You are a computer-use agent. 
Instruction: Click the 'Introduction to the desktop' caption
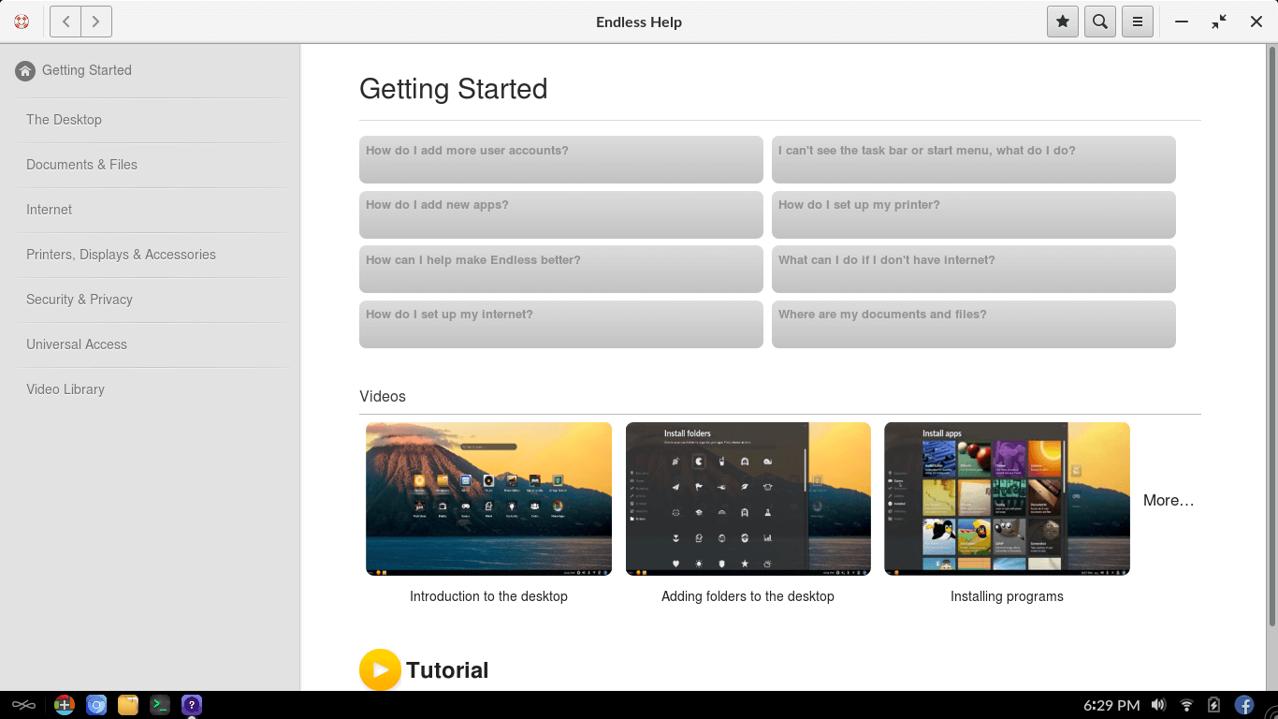(x=488, y=596)
